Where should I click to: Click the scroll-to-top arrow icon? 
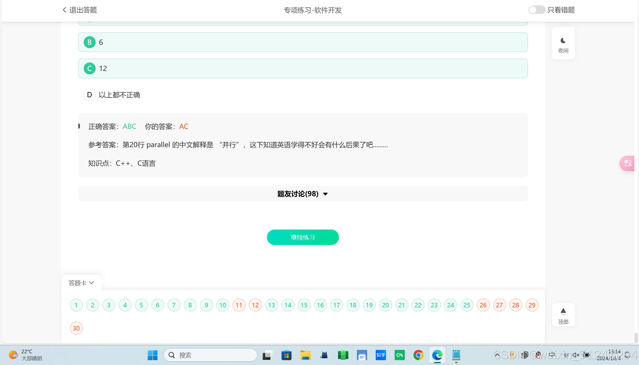pos(563,311)
